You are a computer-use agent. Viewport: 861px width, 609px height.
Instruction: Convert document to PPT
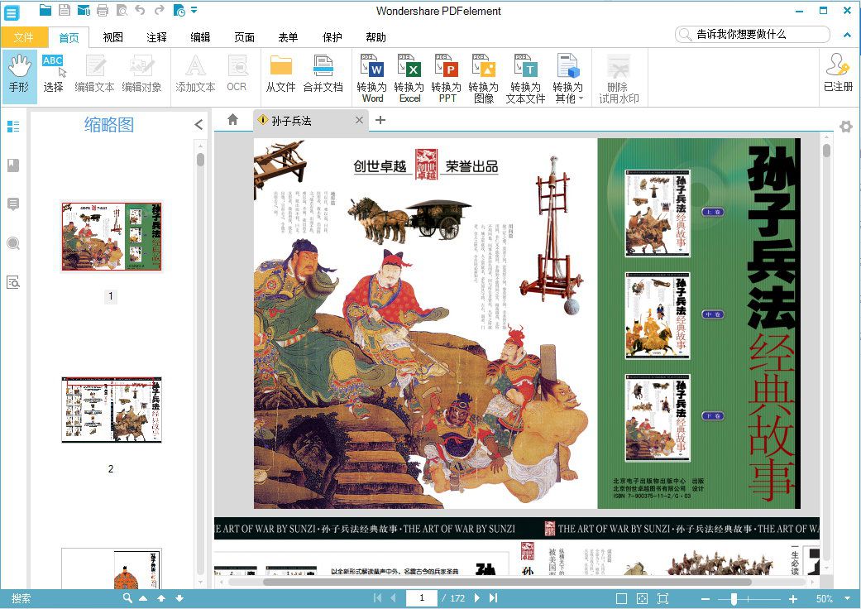click(x=447, y=78)
